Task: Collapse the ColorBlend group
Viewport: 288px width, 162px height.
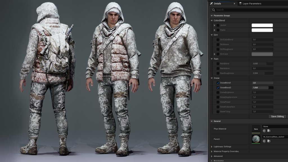Action: 211,21
